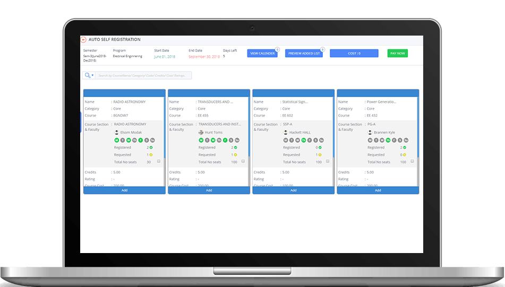Image resolution: width=505 pixels, height=287 pixels.
Task: Add the Transducers And... course
Action: point(209,190)
